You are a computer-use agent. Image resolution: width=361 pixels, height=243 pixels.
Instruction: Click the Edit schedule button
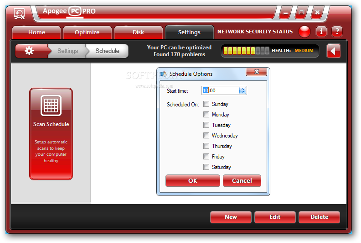click(x=275, y=217)
